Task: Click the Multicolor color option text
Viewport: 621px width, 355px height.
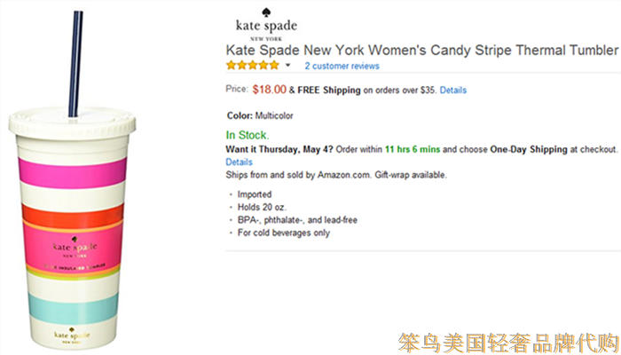Action: point(273,115)
